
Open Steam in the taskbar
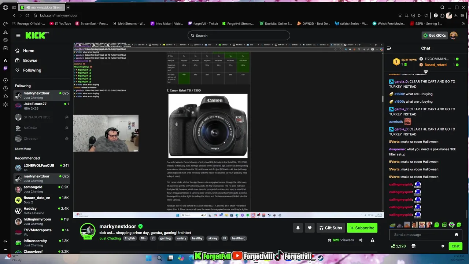tap(321, 258)
